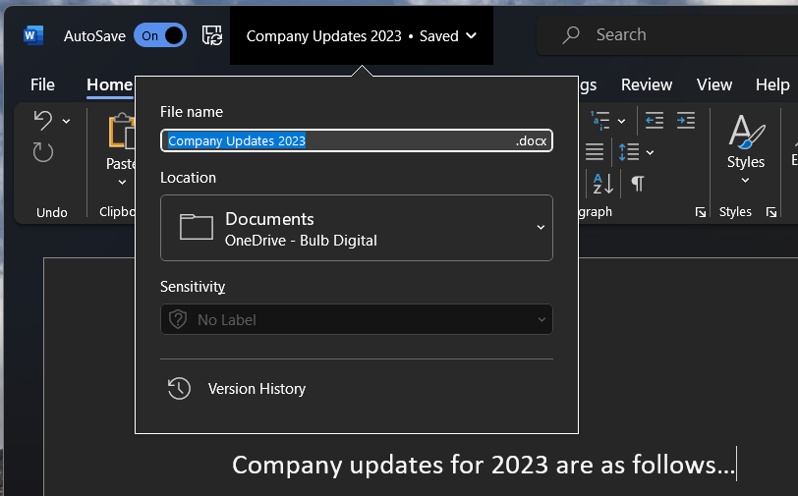Click the Justify alignment icon
The width and height of the screenshot is (798, 496).
click(595, 151)
